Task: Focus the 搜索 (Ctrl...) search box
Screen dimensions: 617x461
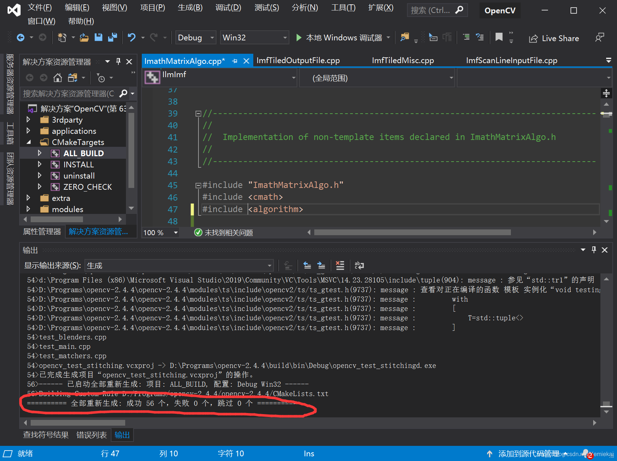Action: tap(437, 10)
